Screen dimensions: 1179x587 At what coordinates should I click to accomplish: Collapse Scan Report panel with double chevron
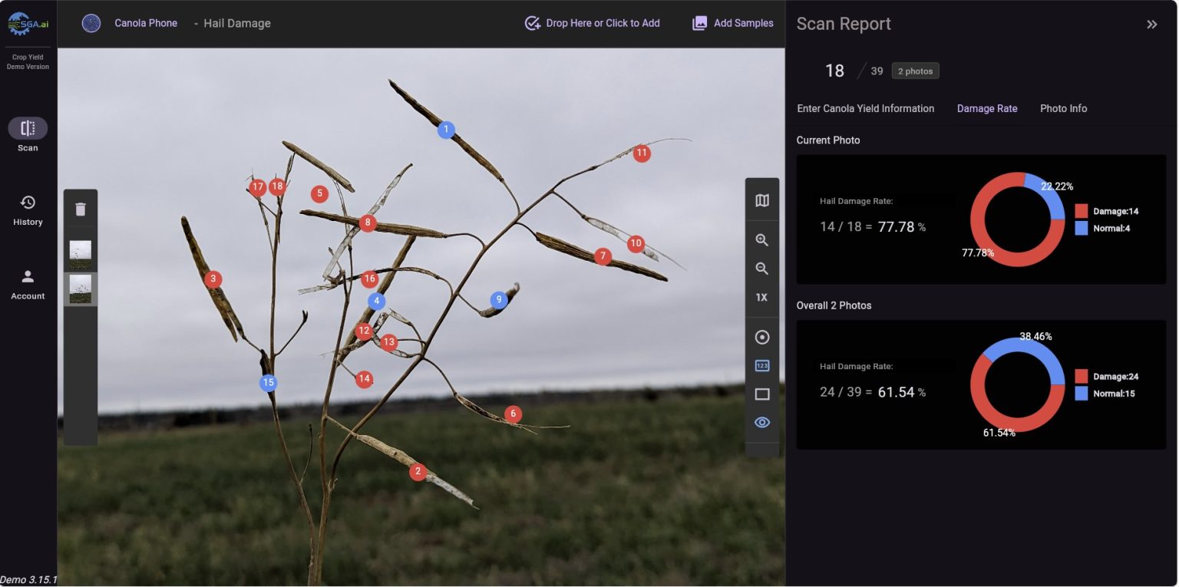click(1151, 25)
